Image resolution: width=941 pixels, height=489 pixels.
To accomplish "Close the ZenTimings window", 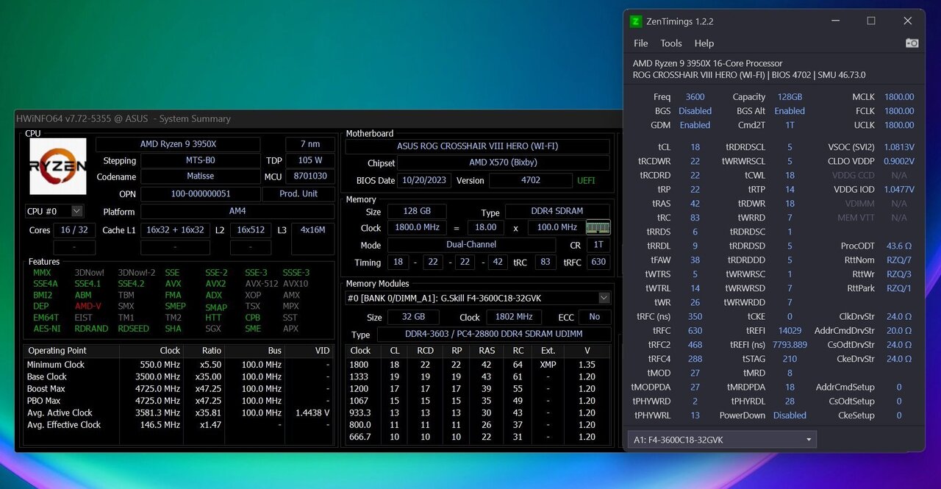I will coord(908,21).
